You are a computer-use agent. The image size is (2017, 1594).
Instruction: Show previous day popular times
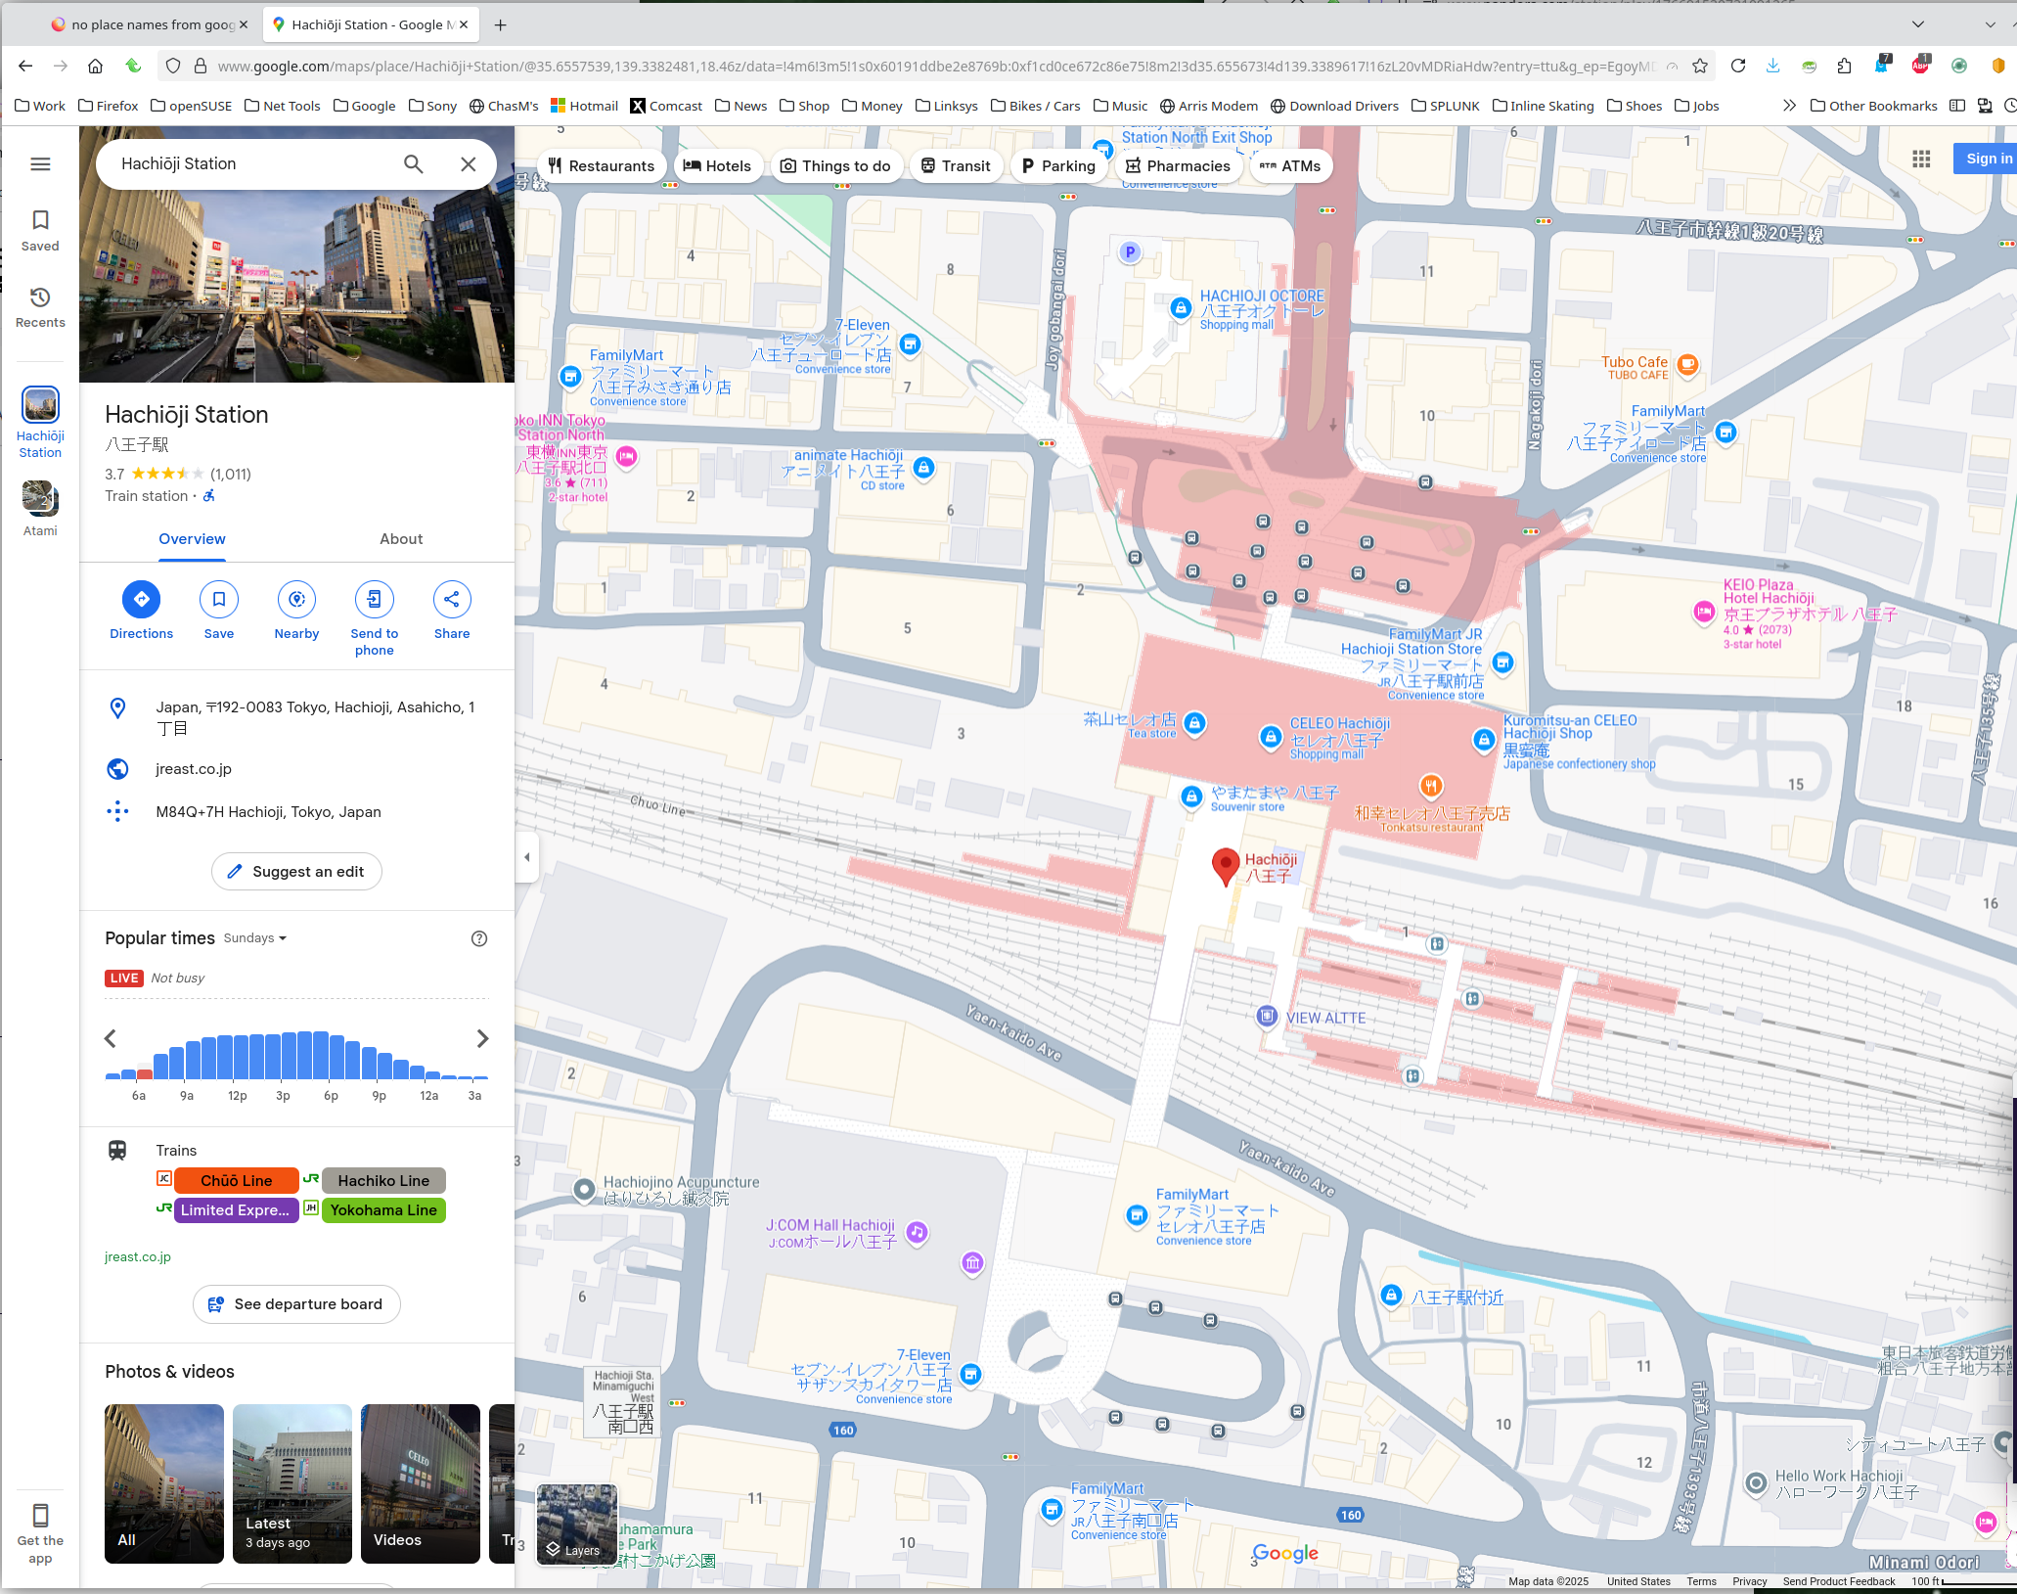tap(111, 1038)
